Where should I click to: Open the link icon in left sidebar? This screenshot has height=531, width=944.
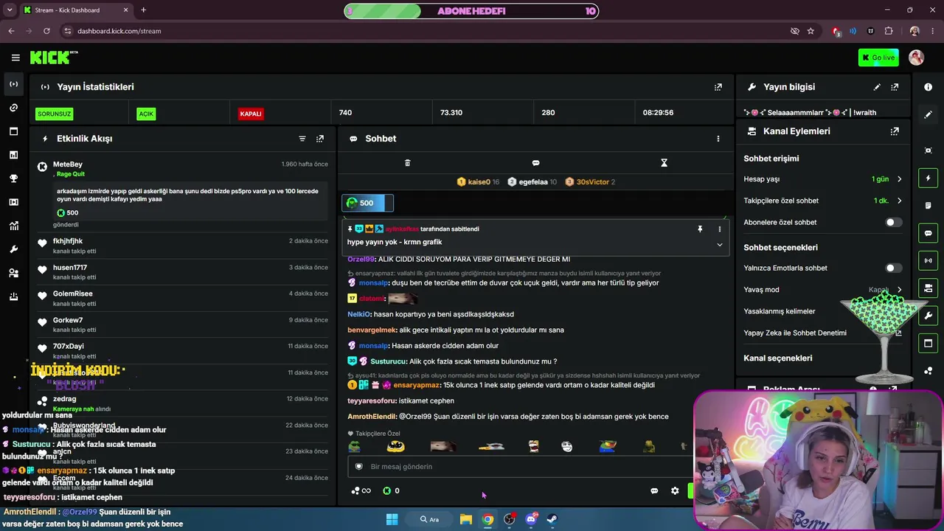click(13, 108)
